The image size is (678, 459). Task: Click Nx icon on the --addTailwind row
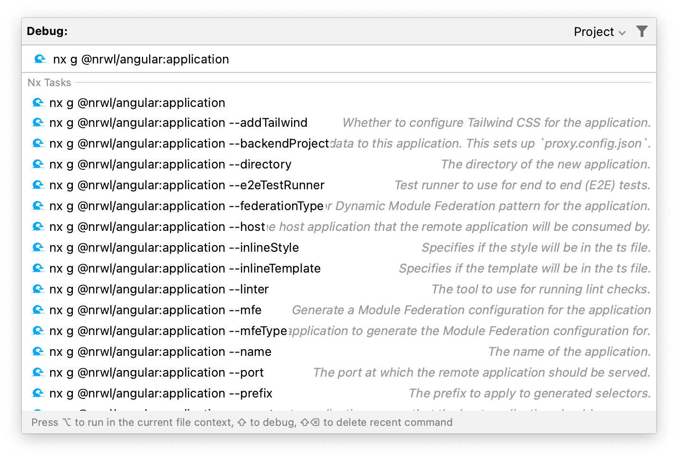point(38,123)
